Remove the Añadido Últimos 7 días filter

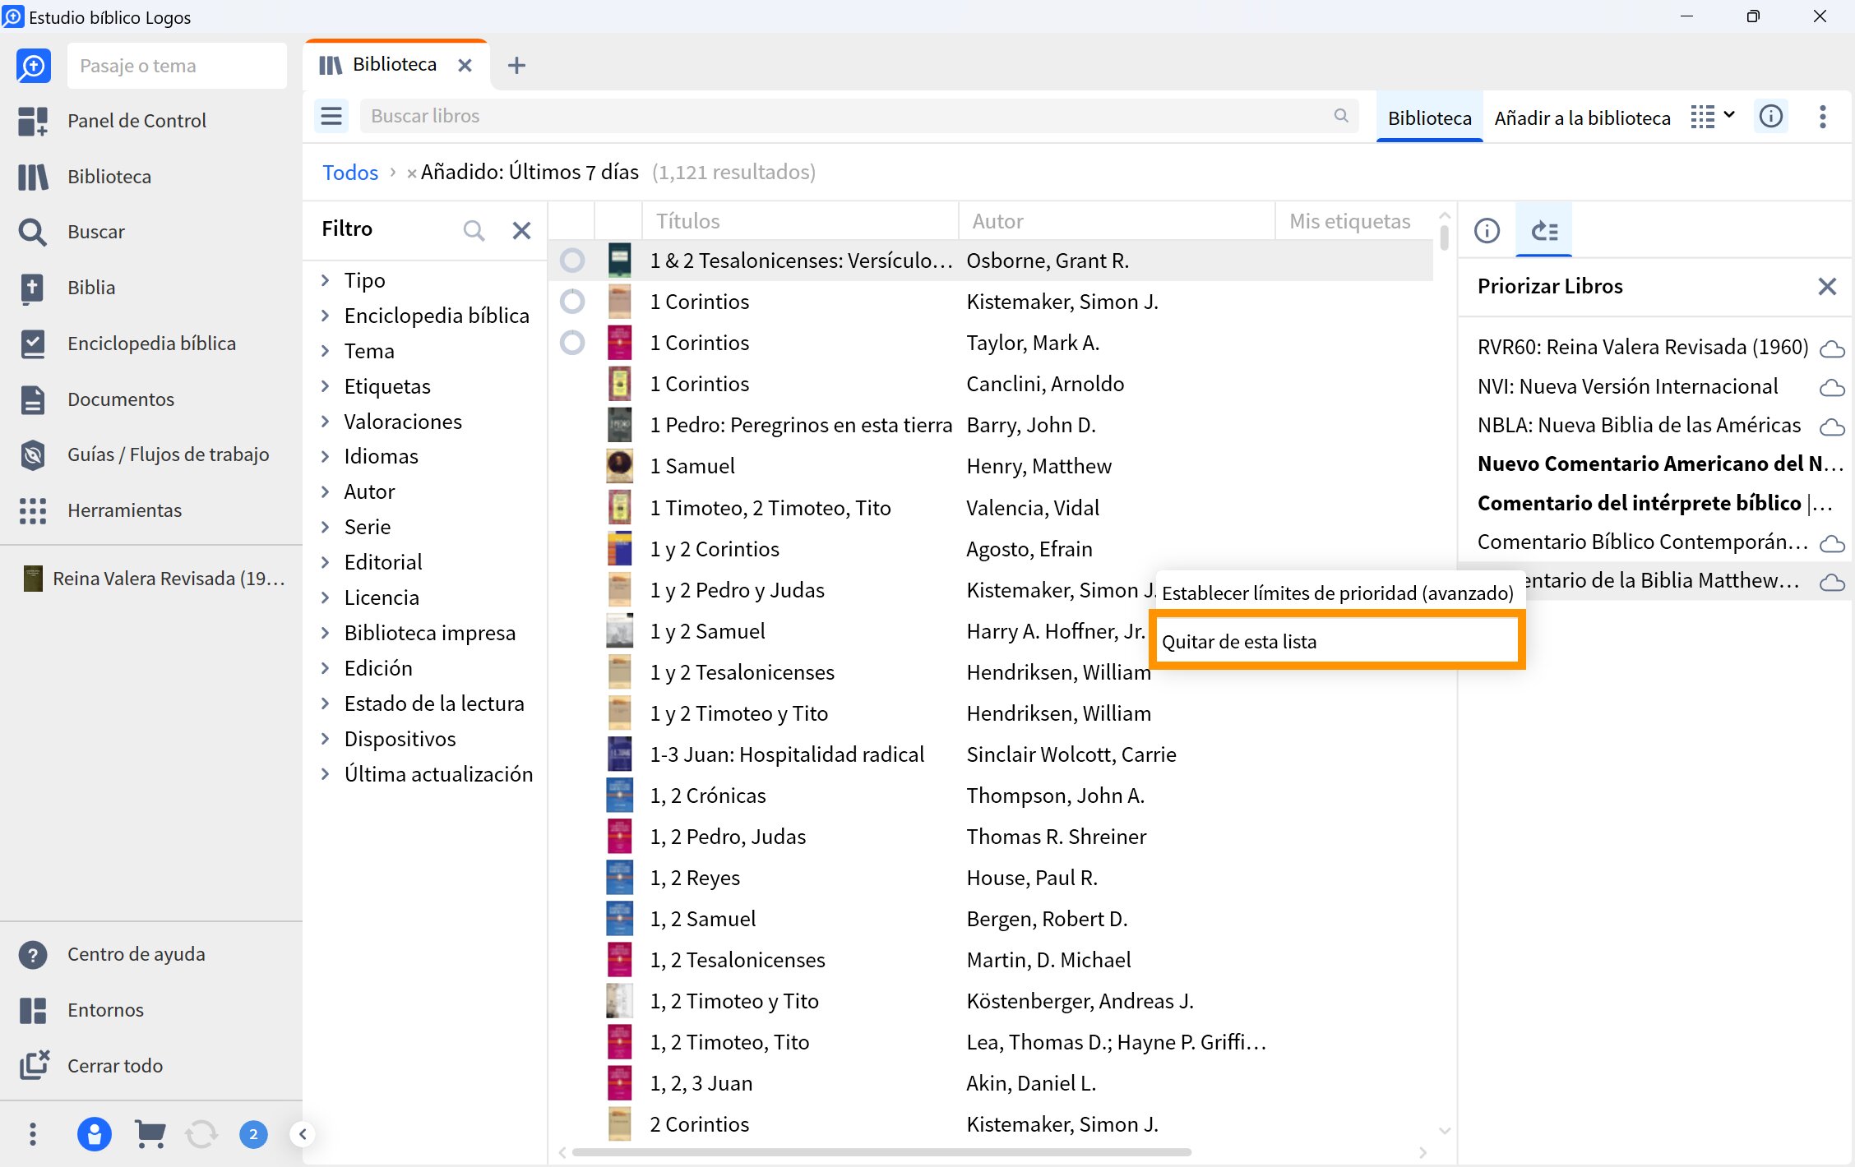click(411, 173)
